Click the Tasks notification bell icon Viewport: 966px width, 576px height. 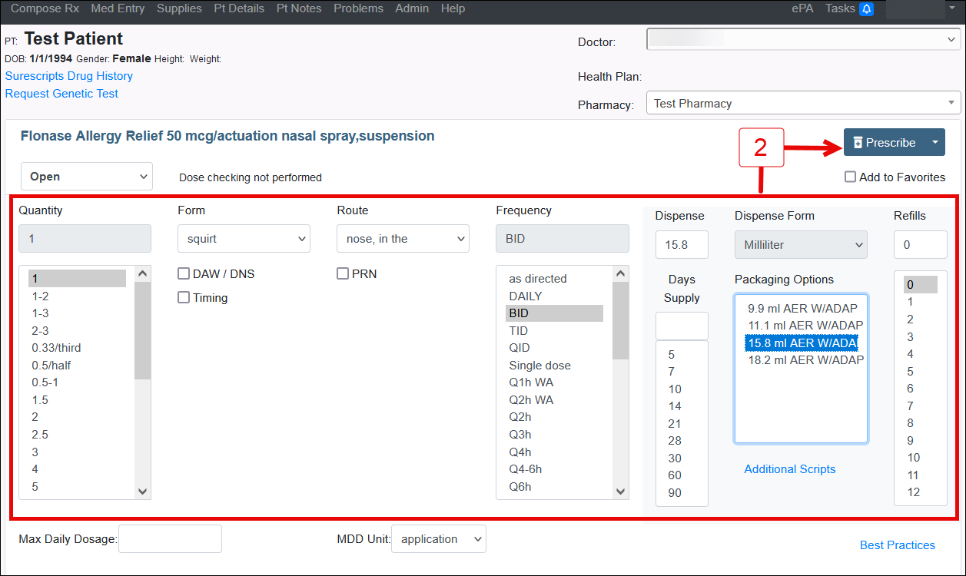click(x=866, y=9)
